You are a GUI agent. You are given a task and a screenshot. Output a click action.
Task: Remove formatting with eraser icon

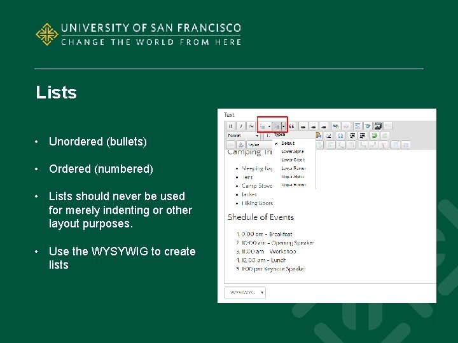pyautogui.click(x=328, y=136)
